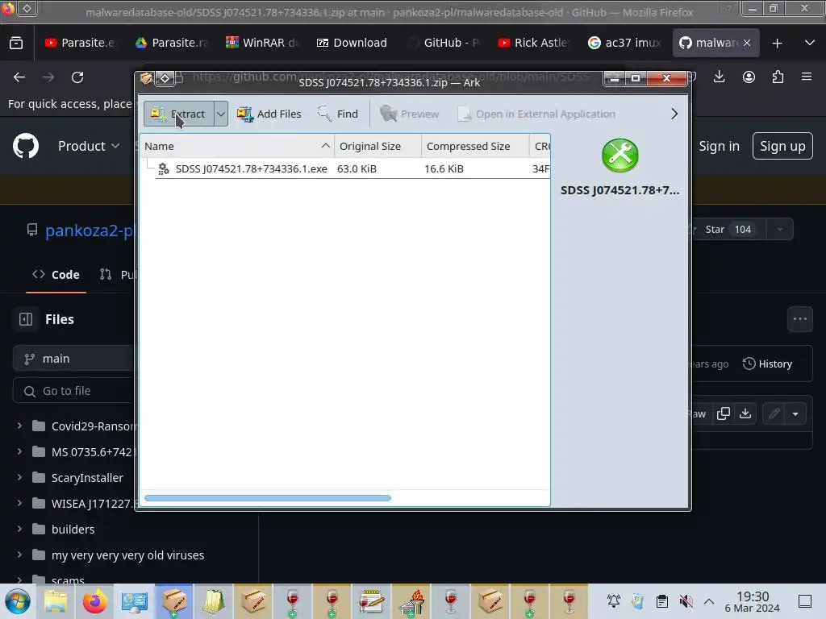Sort by the Name column header
The height and width of the screenshot is (619, 826).
coord(237,147)
